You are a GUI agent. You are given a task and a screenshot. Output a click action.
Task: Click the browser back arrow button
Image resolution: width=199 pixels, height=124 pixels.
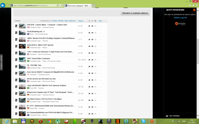point(3,5)
